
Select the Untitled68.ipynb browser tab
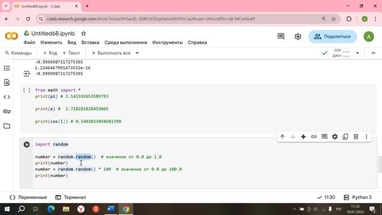[47, 7]
